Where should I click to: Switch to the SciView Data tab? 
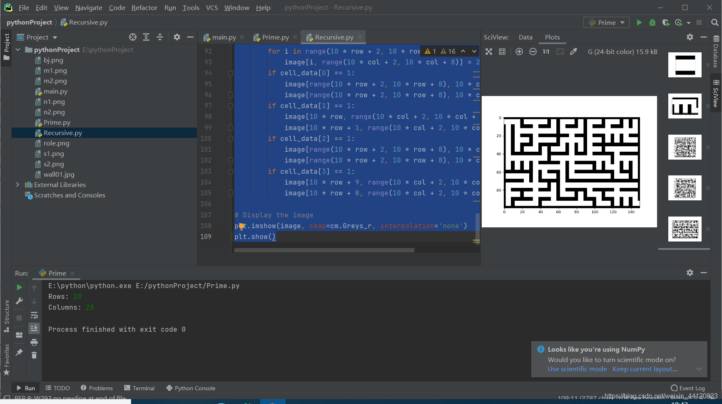coord(525,37)
